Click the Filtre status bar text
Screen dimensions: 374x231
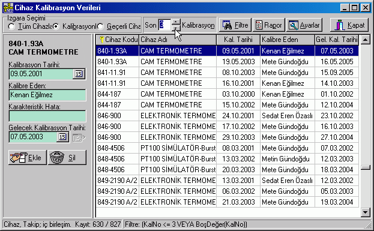click(186, 224)
